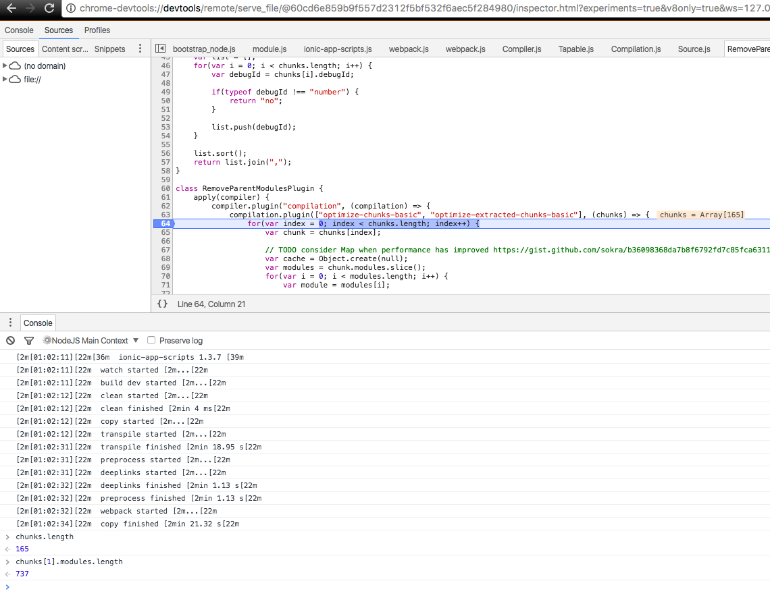The width and height of the screenshot is (770, 604).
Task: Expand the (no domain) tree node
Action: coord(5,65)
